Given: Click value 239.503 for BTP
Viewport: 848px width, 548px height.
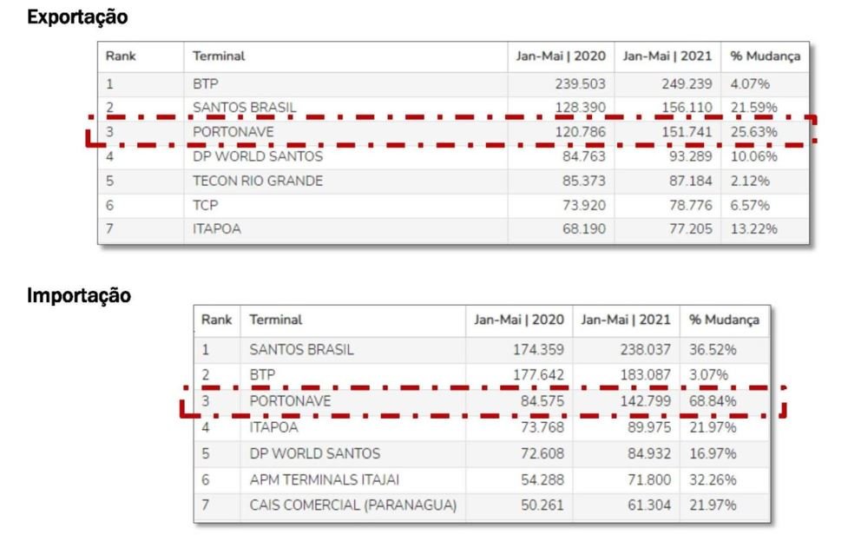Looking at the screenshot, I should point(580,84).
